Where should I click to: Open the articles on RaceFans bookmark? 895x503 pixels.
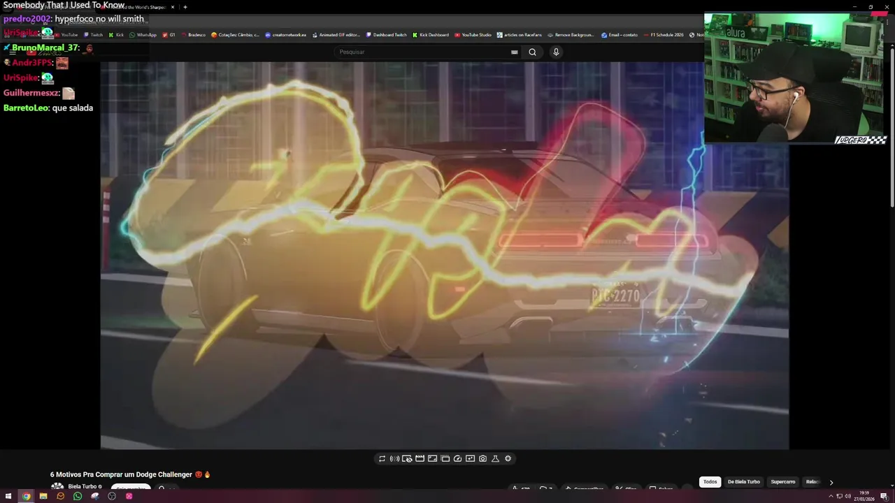(520, 35)
